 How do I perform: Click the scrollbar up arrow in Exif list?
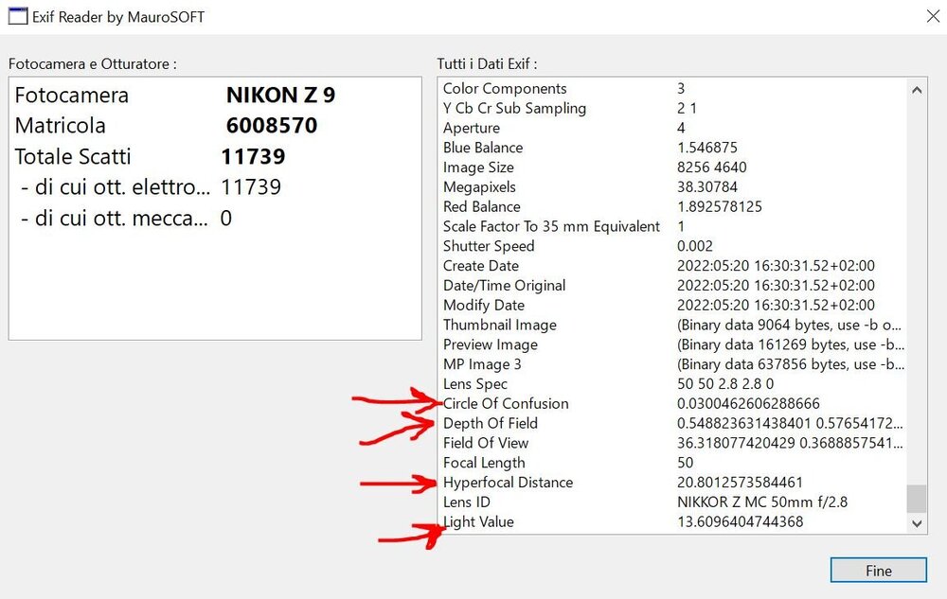[x=917, y=91]
